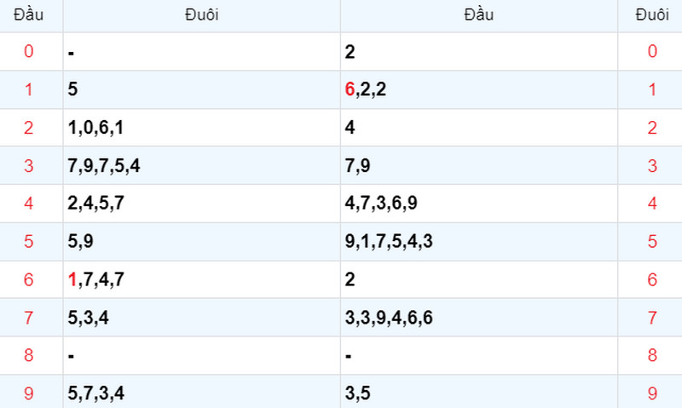Select the cell showing 5,7,3,4
This screenshot has height=408, width=682.
[x=202, y=394]
